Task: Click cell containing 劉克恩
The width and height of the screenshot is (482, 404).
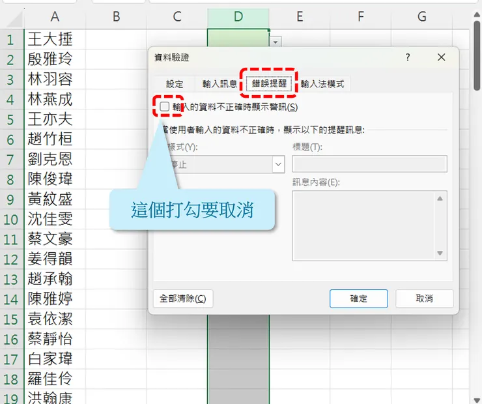Action: click(55, 159)
